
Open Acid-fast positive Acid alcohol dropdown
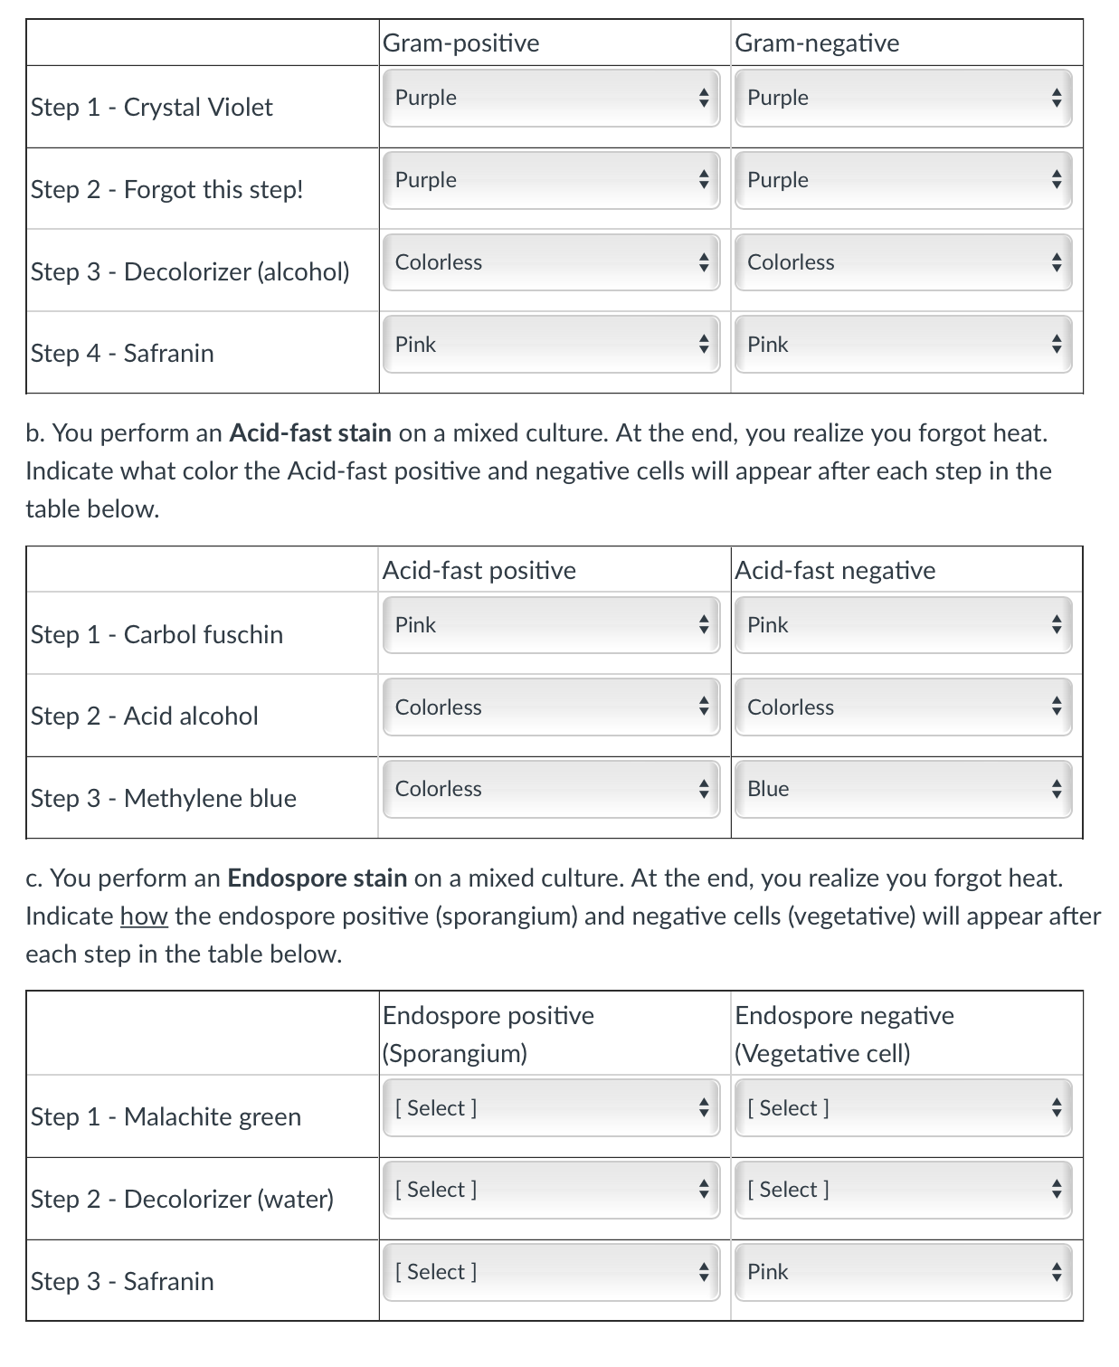click(x=551, y=707)
